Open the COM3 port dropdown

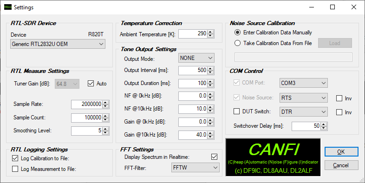304,83
